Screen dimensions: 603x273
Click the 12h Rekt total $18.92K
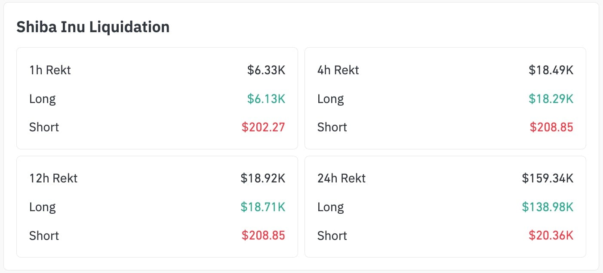263,178
